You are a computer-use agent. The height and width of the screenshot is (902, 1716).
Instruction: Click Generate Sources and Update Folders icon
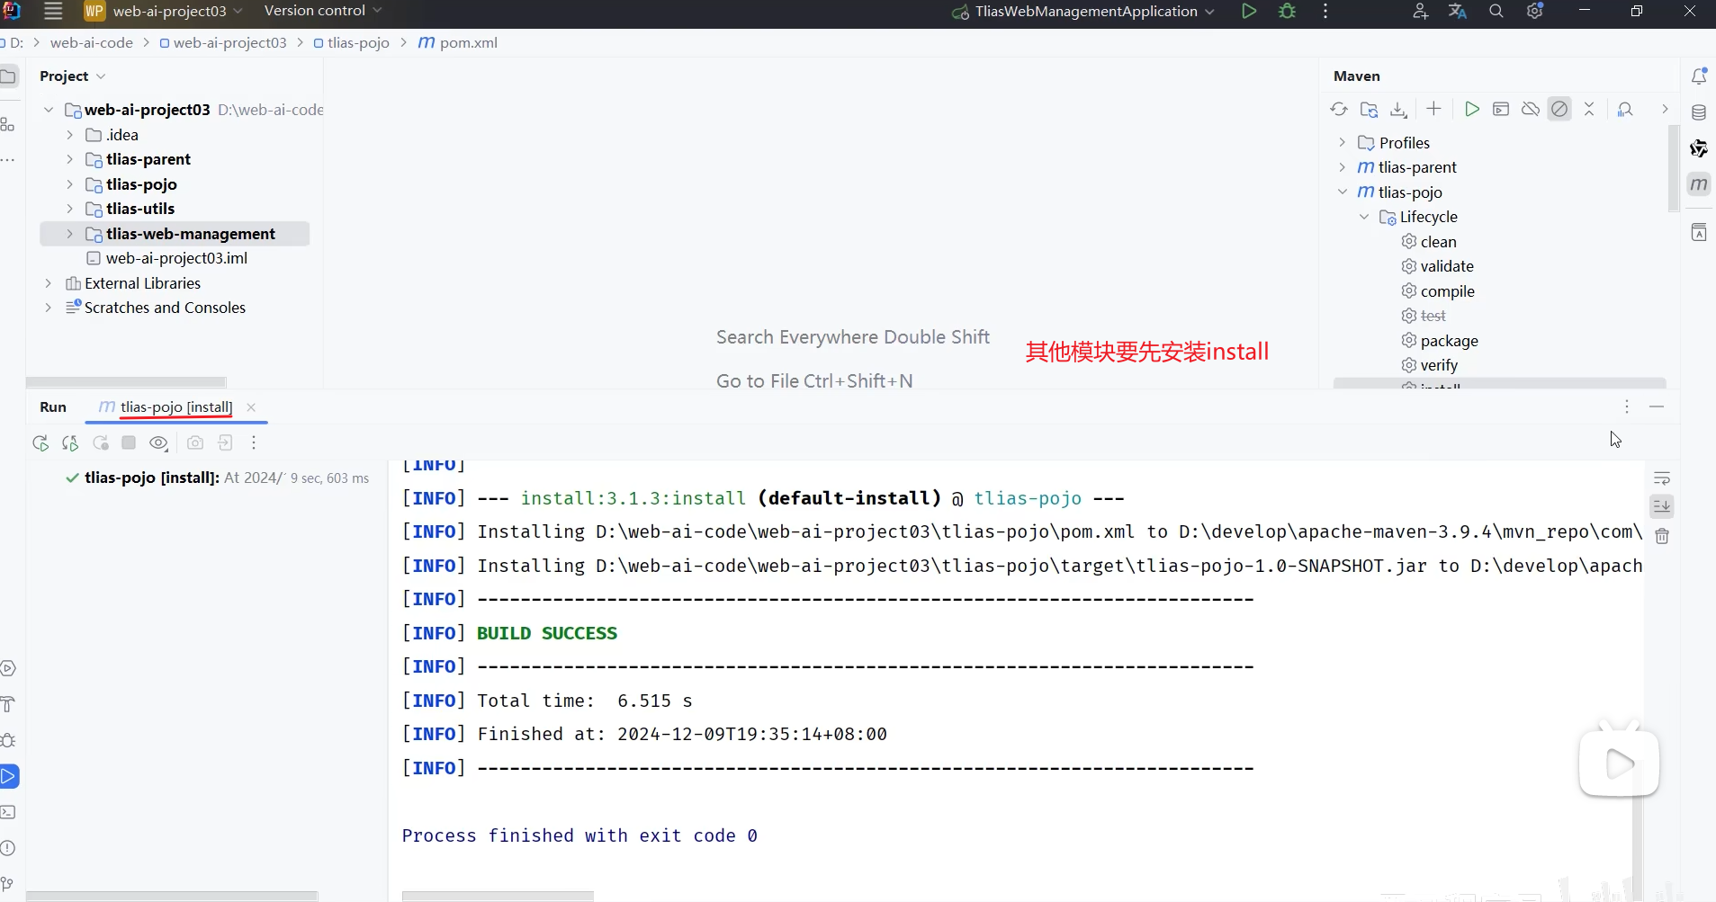click(1369, 109)
